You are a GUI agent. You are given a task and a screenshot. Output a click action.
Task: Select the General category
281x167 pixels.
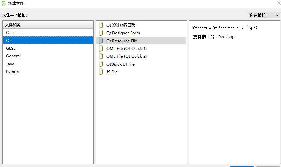coord(48,56)
